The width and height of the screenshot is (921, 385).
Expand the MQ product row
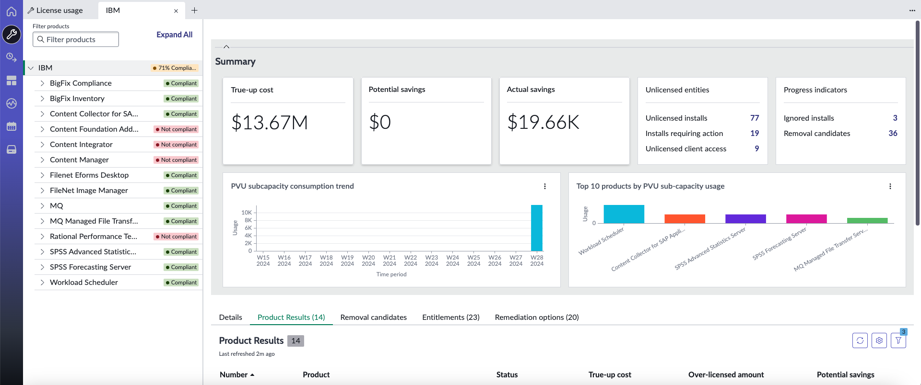42,206
